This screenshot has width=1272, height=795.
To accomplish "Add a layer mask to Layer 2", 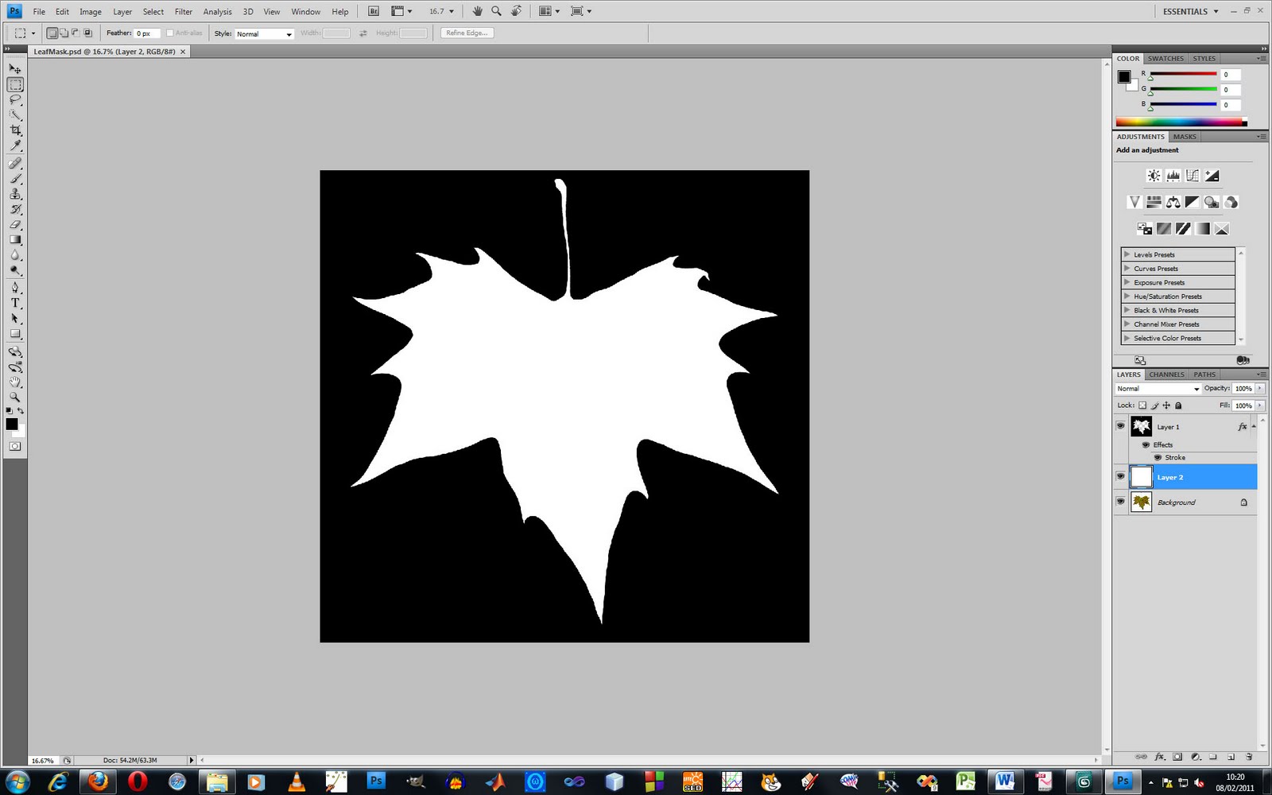I will [1177, 757].
